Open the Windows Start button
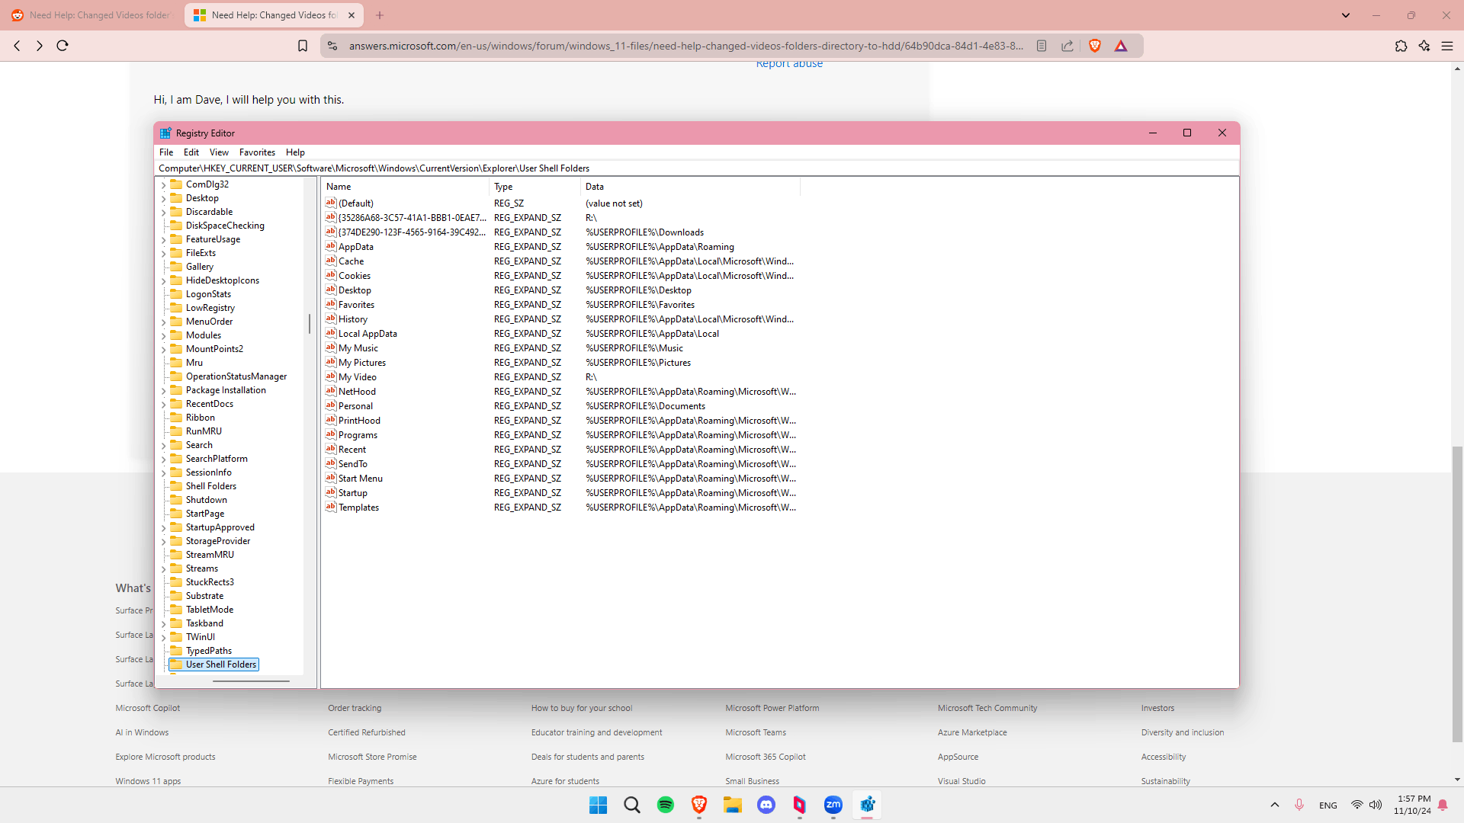 point(599,805)
